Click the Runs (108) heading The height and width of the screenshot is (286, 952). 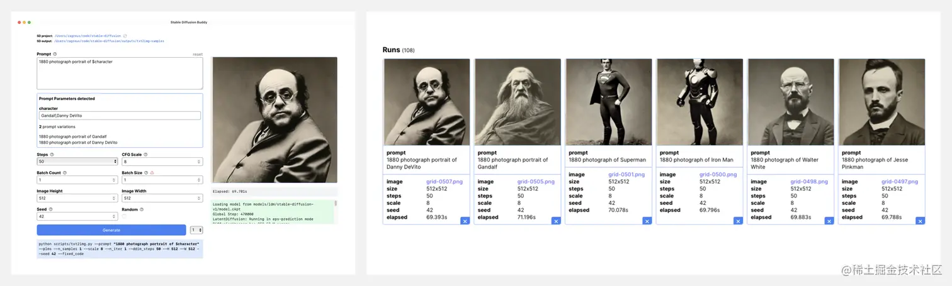click(399, 50)
